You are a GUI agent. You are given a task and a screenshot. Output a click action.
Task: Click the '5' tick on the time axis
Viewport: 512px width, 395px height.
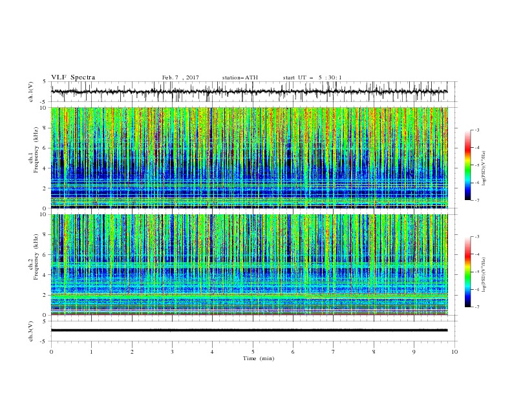click(x=253, y=352)
